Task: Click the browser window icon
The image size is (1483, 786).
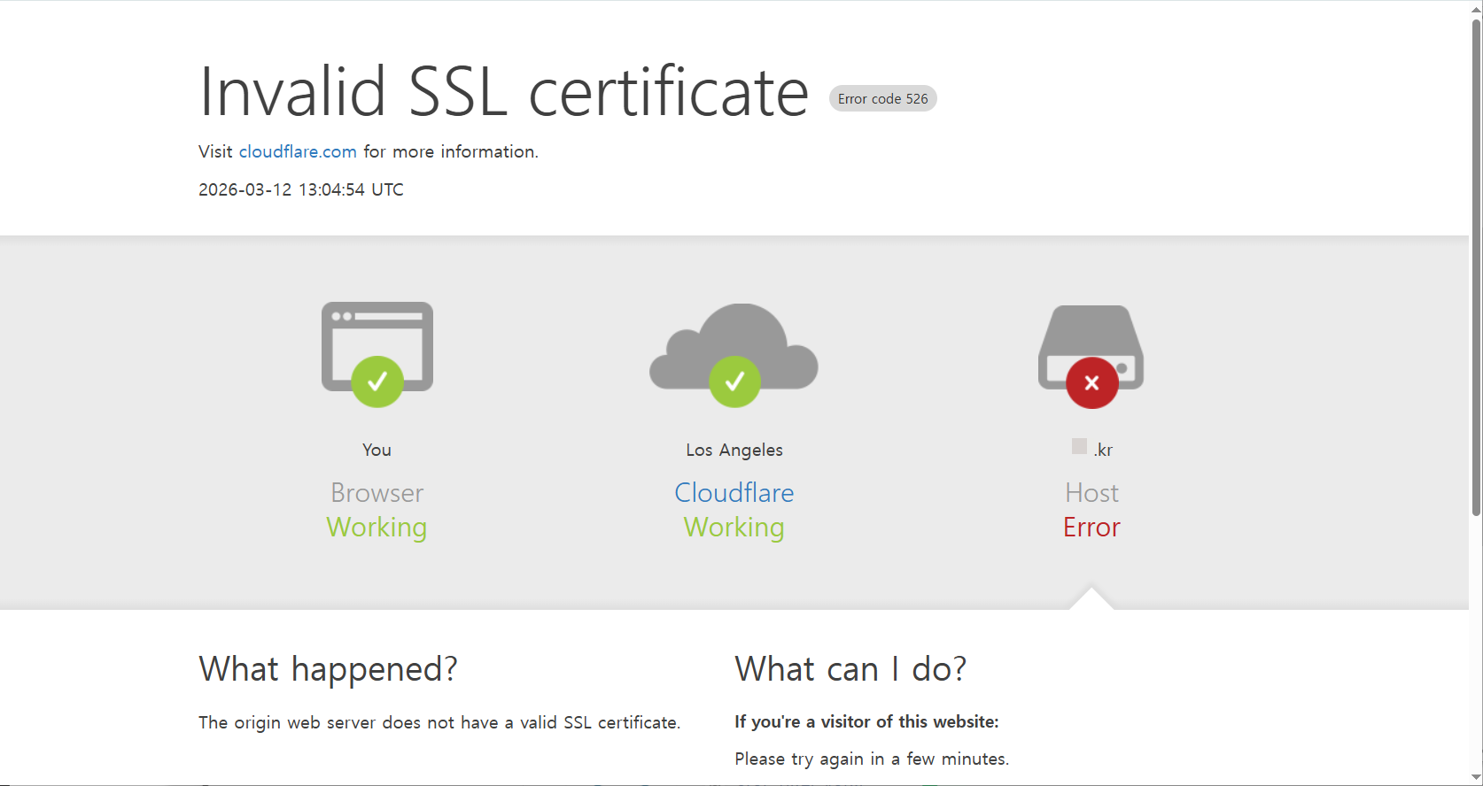Action: [x=377, y=347]
